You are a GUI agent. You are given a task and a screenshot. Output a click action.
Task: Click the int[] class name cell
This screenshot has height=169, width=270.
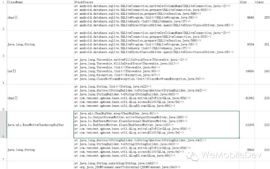pos(40,71)
